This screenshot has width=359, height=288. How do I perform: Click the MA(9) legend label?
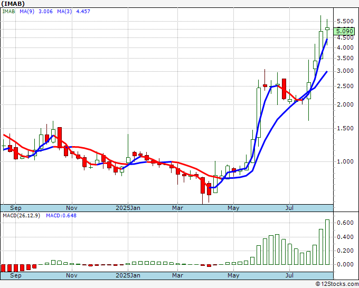coord(27,11)
